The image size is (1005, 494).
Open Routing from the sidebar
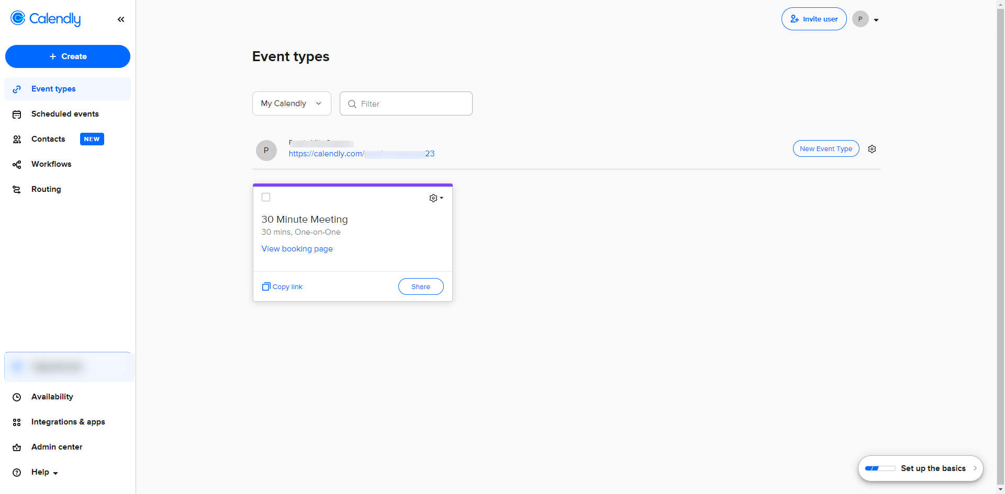pyautogui.click(x=46, y=189)
